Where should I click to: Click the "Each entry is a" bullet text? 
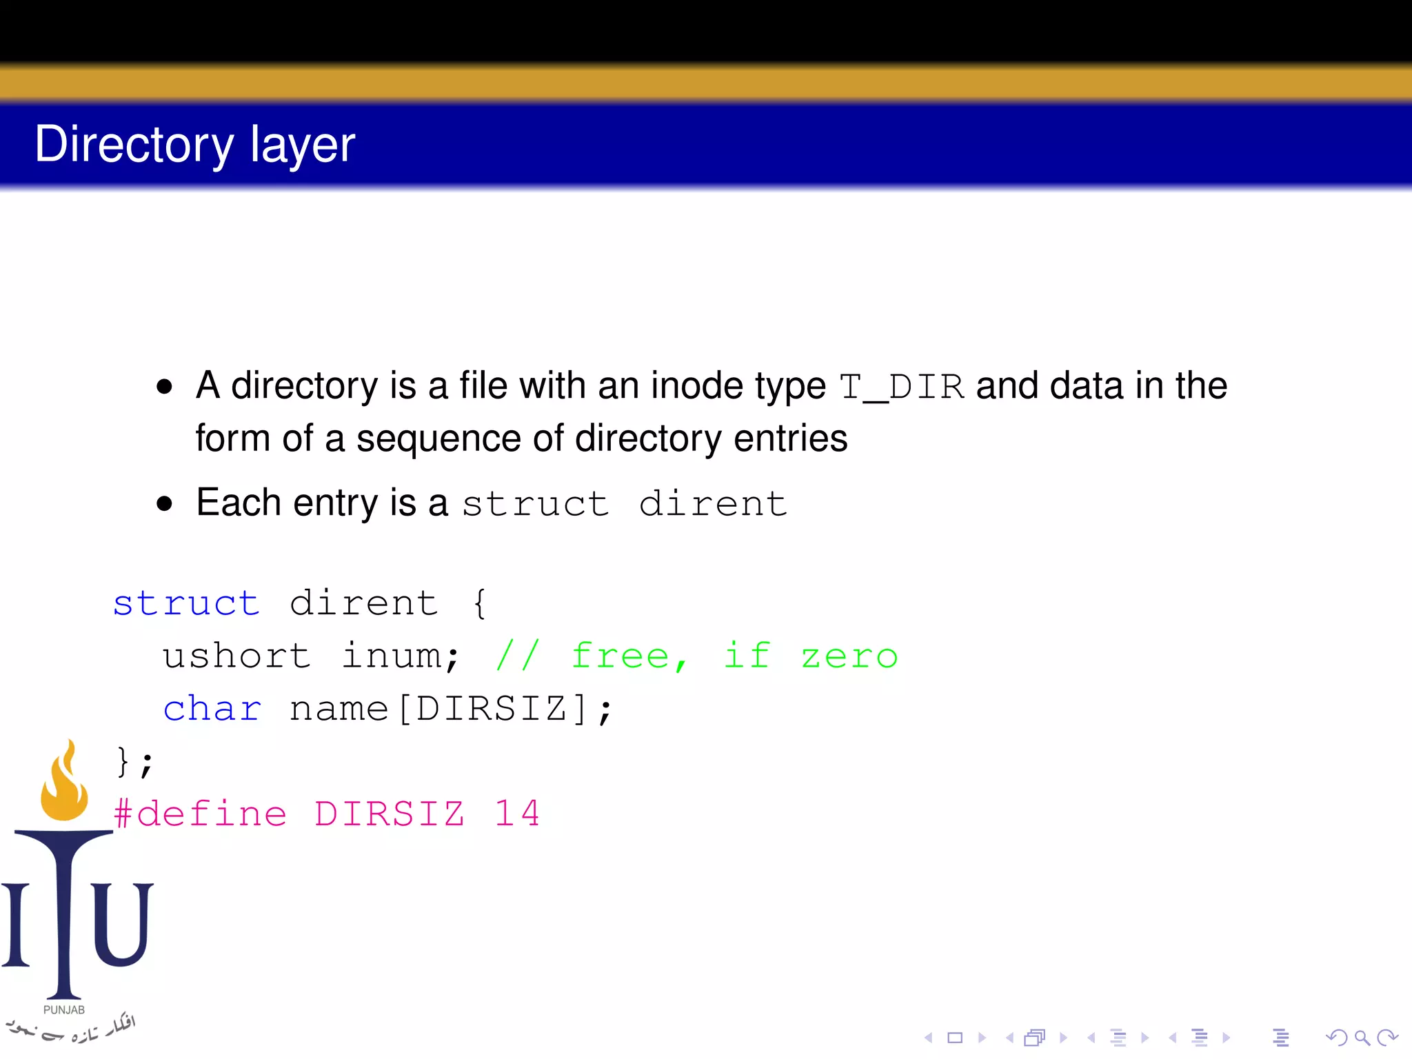point(322,503)
